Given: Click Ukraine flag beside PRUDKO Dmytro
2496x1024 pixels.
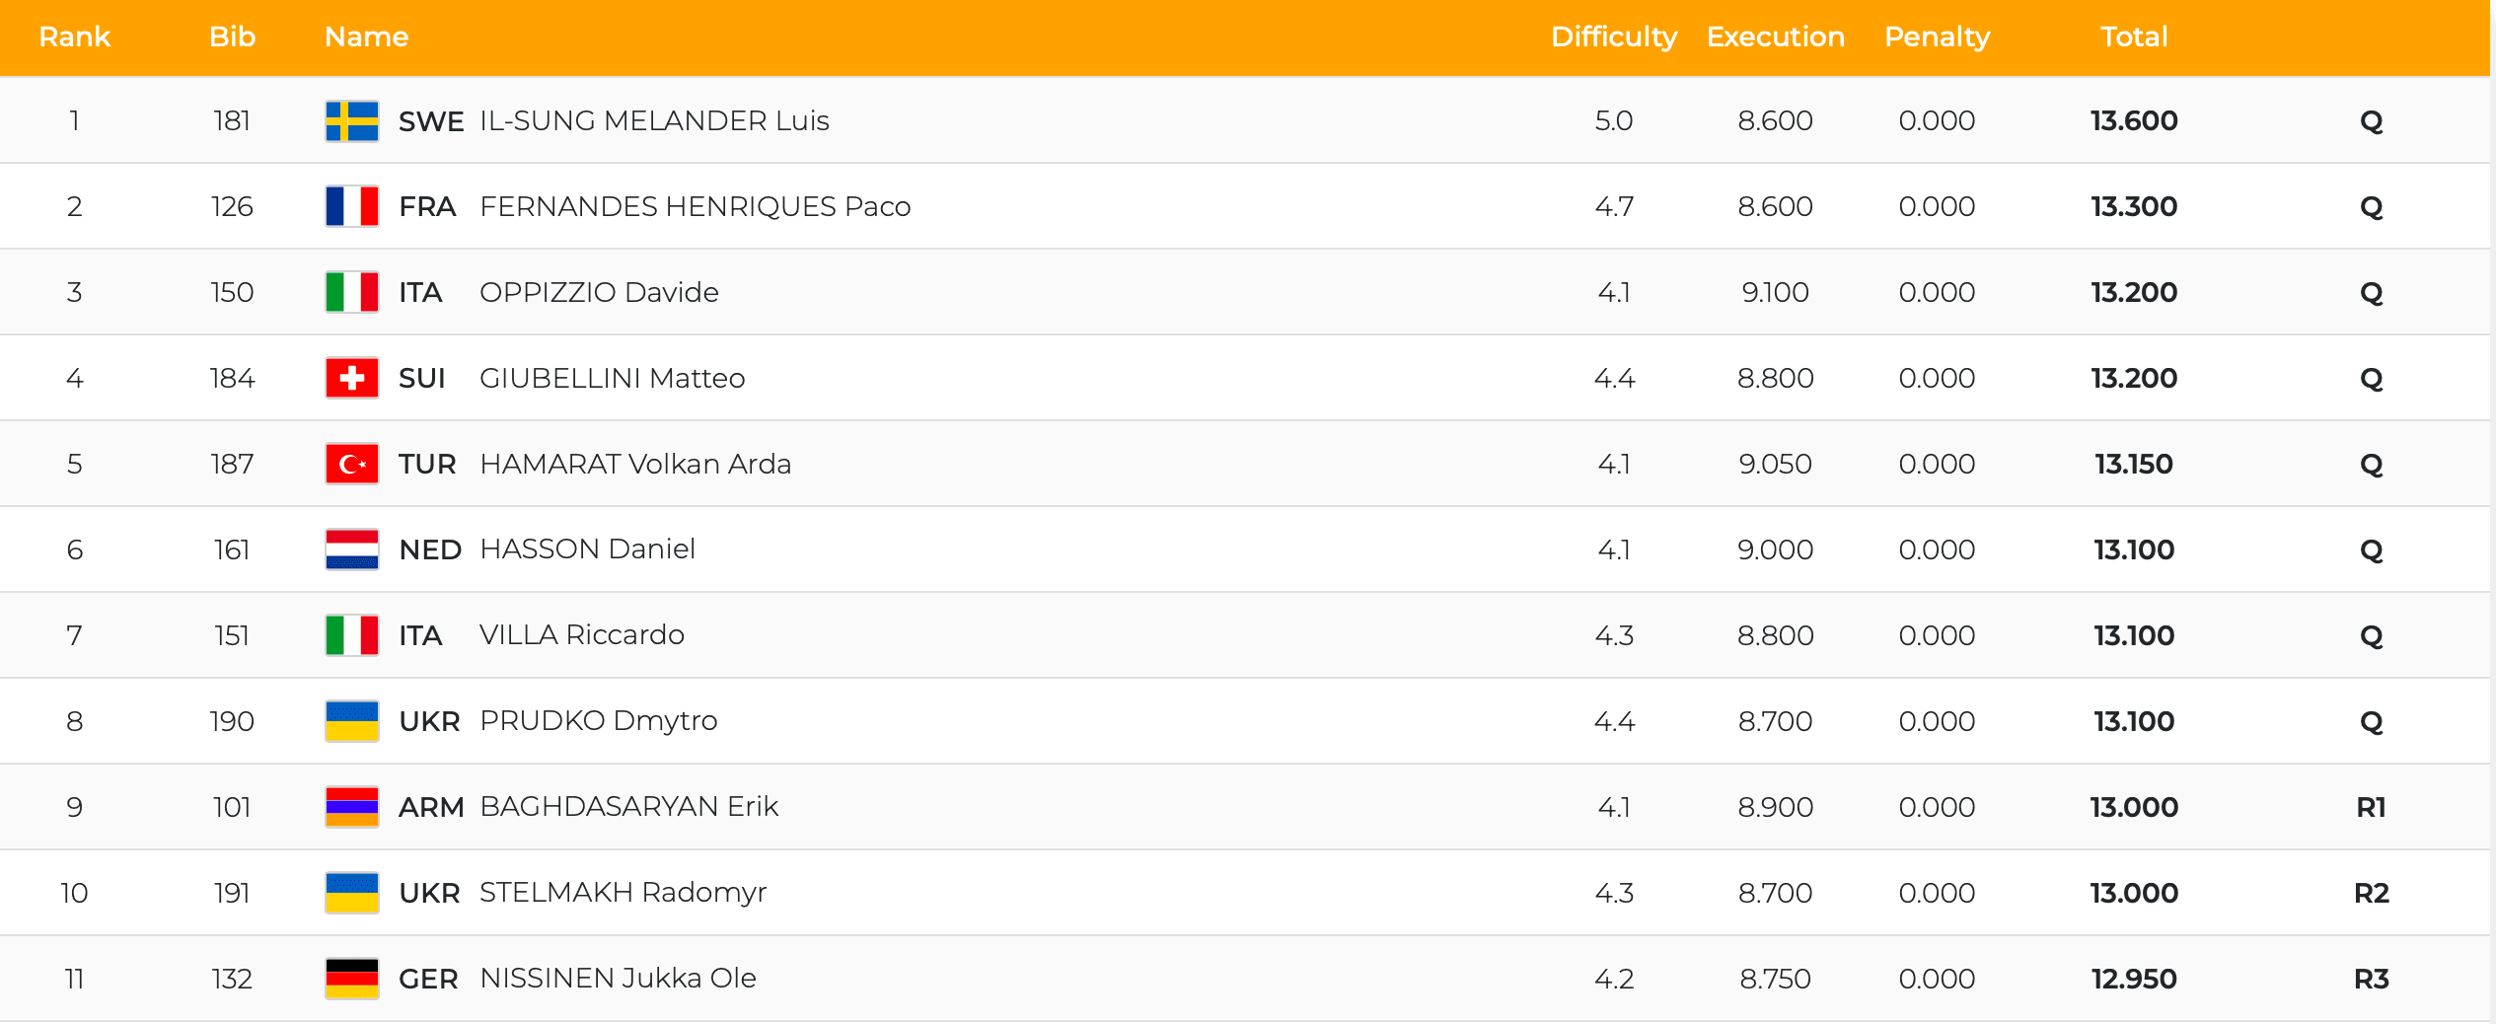Looking at the screenshot, I should pyautogui.click(x=352, y=722).
